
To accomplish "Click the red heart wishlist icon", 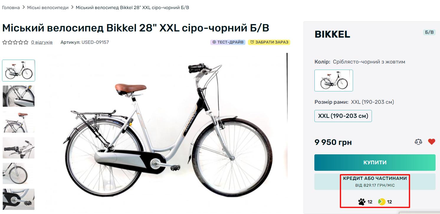I will 431,142.
